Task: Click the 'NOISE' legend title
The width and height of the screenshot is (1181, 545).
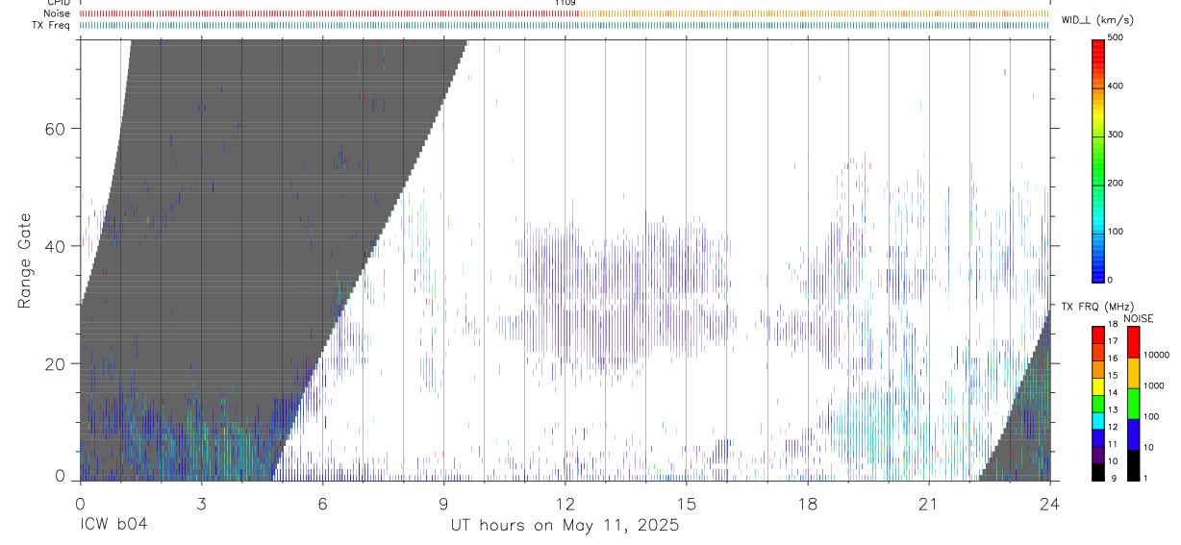Action: (1139, 318)
